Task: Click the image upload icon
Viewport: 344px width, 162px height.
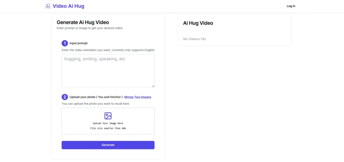Action: tap(108, 116)
